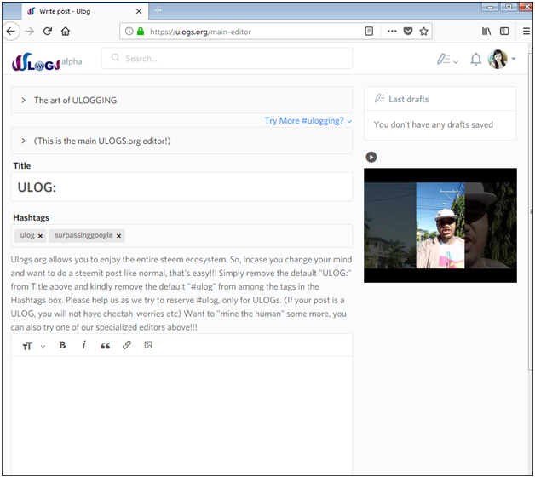The height and width of the screenshot is (478, 535).
Task: Toggle italic formatting
Action: (x=83, y=345)
